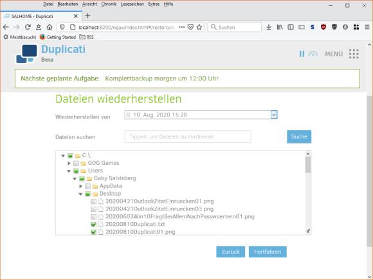Select the 20200421OutlookZitatEinruecken03.png file name
This screenshot has height=280, width=373.
[x=159, y=209]
